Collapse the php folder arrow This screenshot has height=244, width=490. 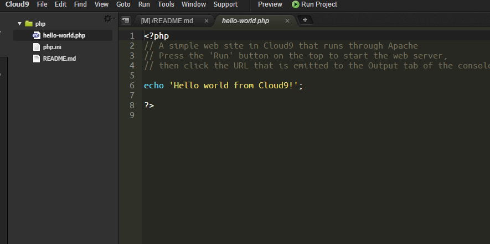tap(20, 24)
